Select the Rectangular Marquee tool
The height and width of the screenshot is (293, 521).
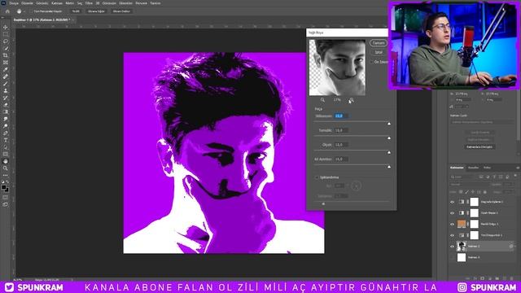pyautogui.click(x=6, y=34)
